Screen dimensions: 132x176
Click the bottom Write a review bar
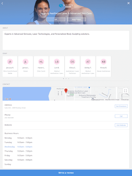tap(66, 173)
